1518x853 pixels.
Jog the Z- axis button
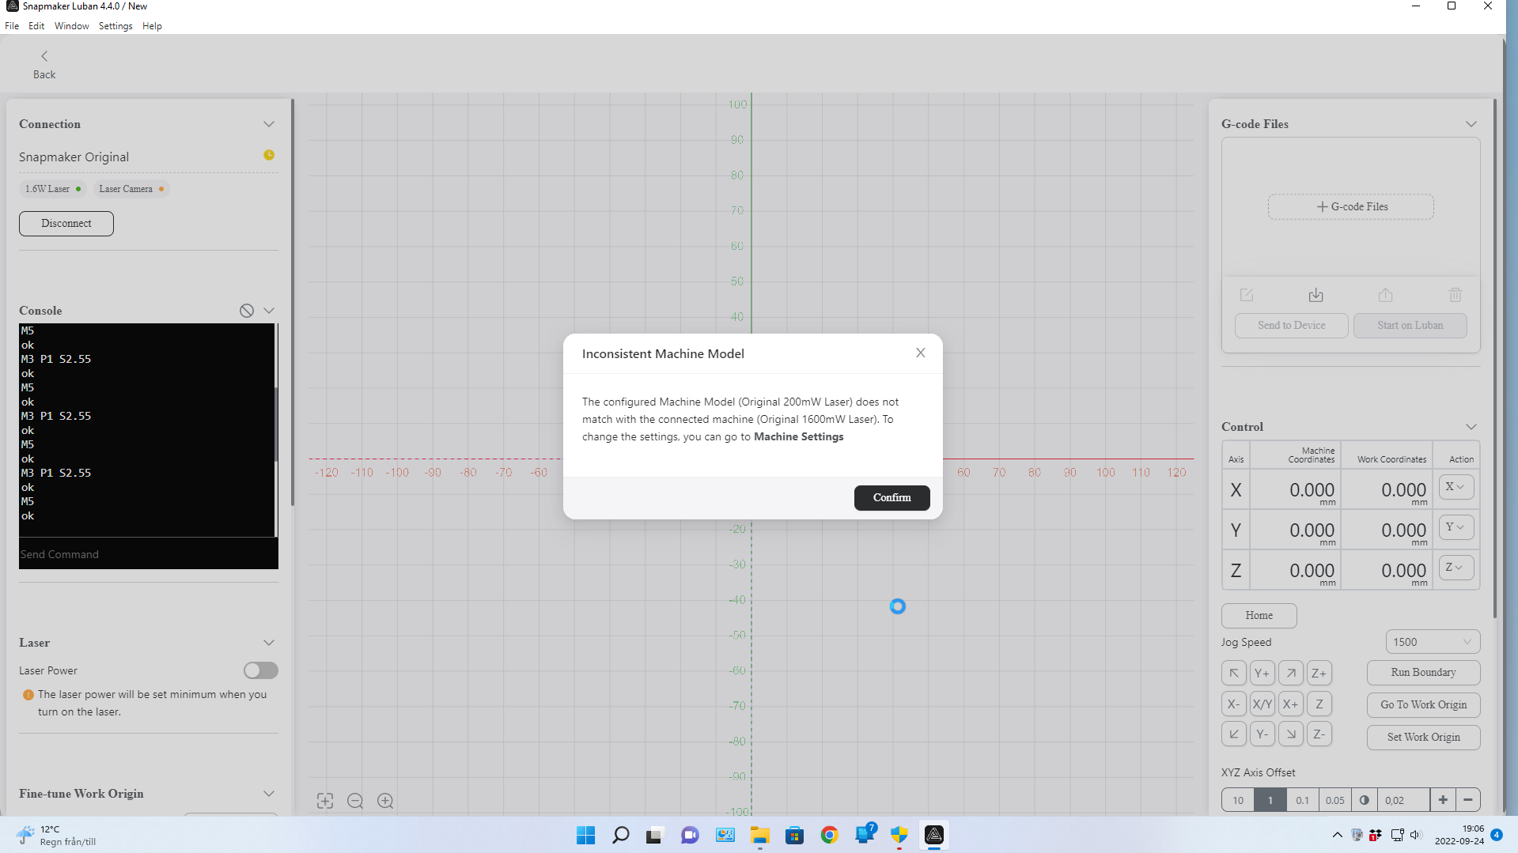pyautogui.click(x=1319, y=734)
